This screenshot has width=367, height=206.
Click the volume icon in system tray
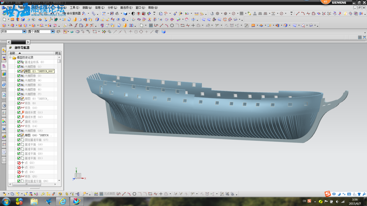(x=337, y=202)
